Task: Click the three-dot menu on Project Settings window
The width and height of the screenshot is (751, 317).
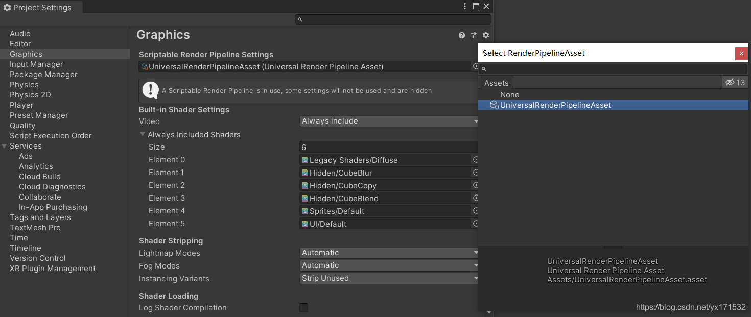Action: point(464,6)
